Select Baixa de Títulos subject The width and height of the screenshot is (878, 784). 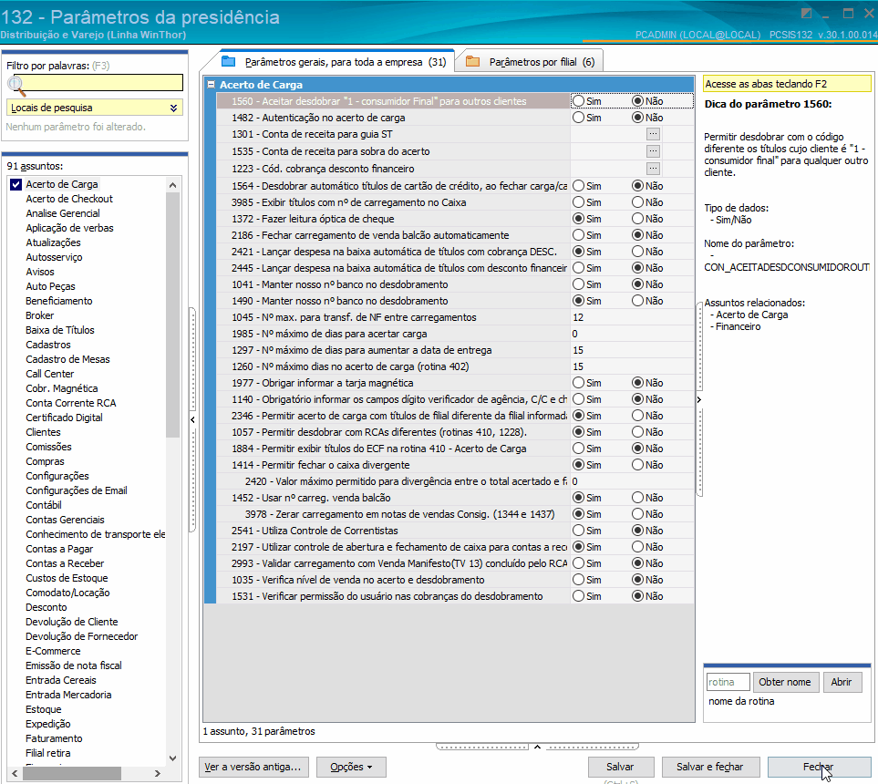click(x=60, y=330)
